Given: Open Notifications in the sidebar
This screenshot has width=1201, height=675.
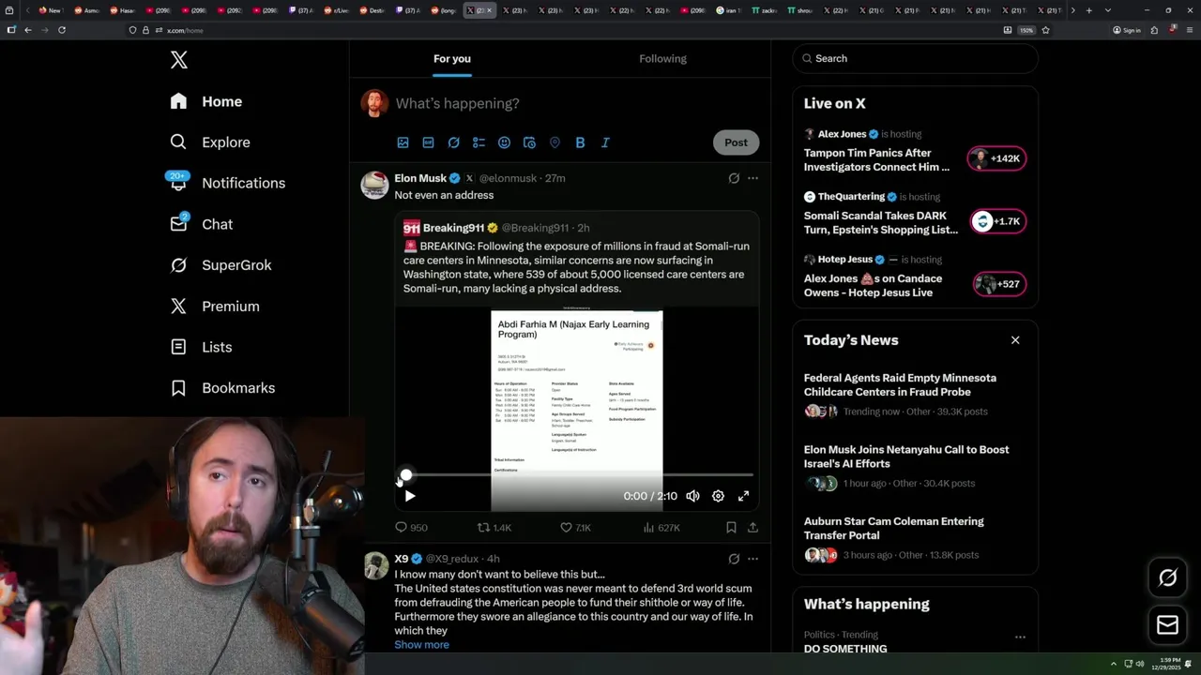Looking at the screenshot, I should coord(227,183).
